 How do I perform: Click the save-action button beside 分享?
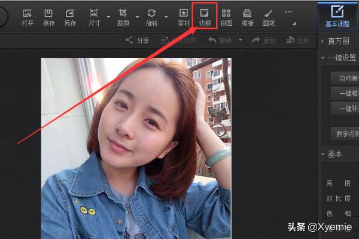pyautogui.click(x=178, y=41)
